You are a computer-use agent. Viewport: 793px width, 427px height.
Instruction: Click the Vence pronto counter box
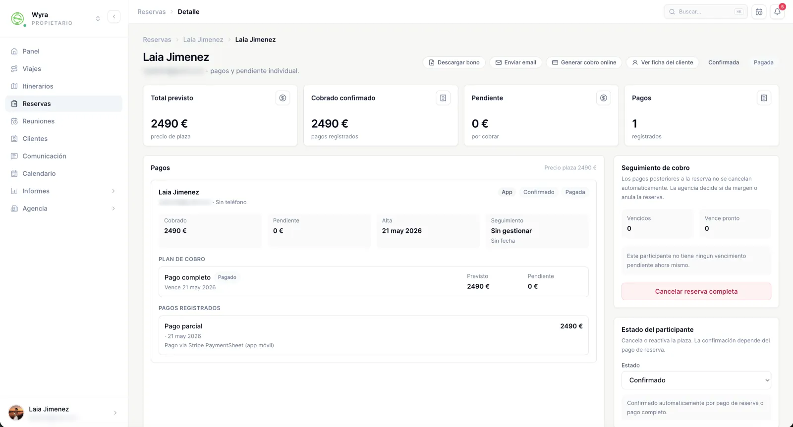pos(735,224)
